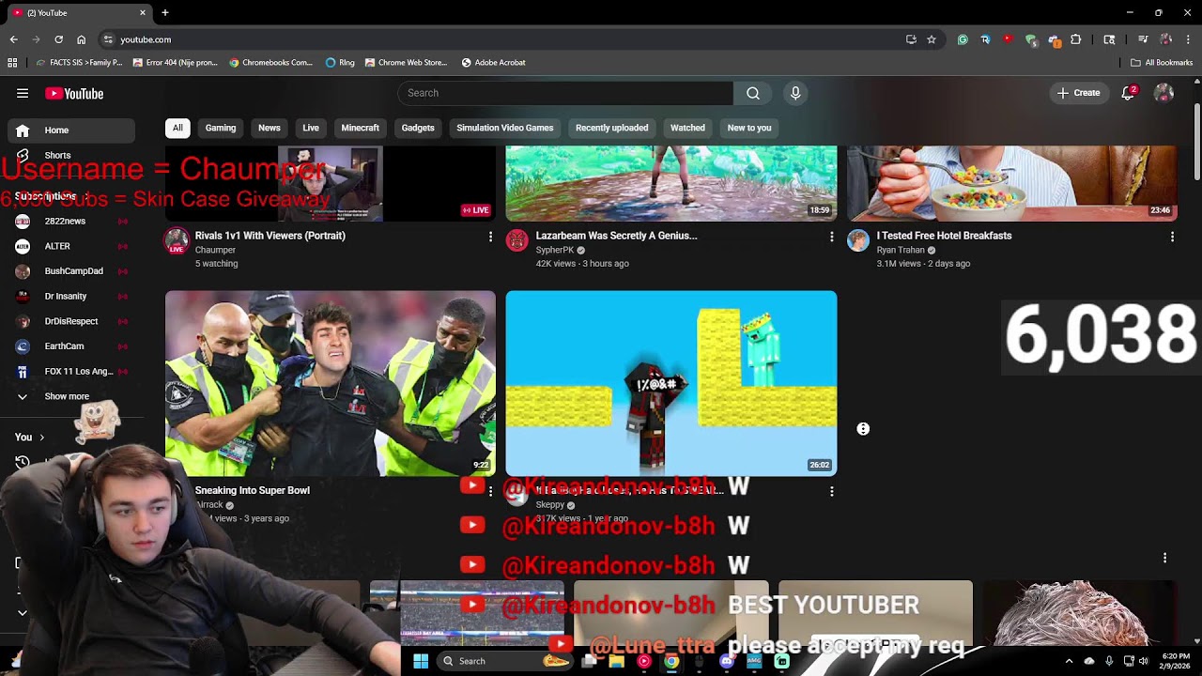Screen dimensions: 1202x676
Task: Open the DrDisRespect subscription
Action: coord(71,321)
